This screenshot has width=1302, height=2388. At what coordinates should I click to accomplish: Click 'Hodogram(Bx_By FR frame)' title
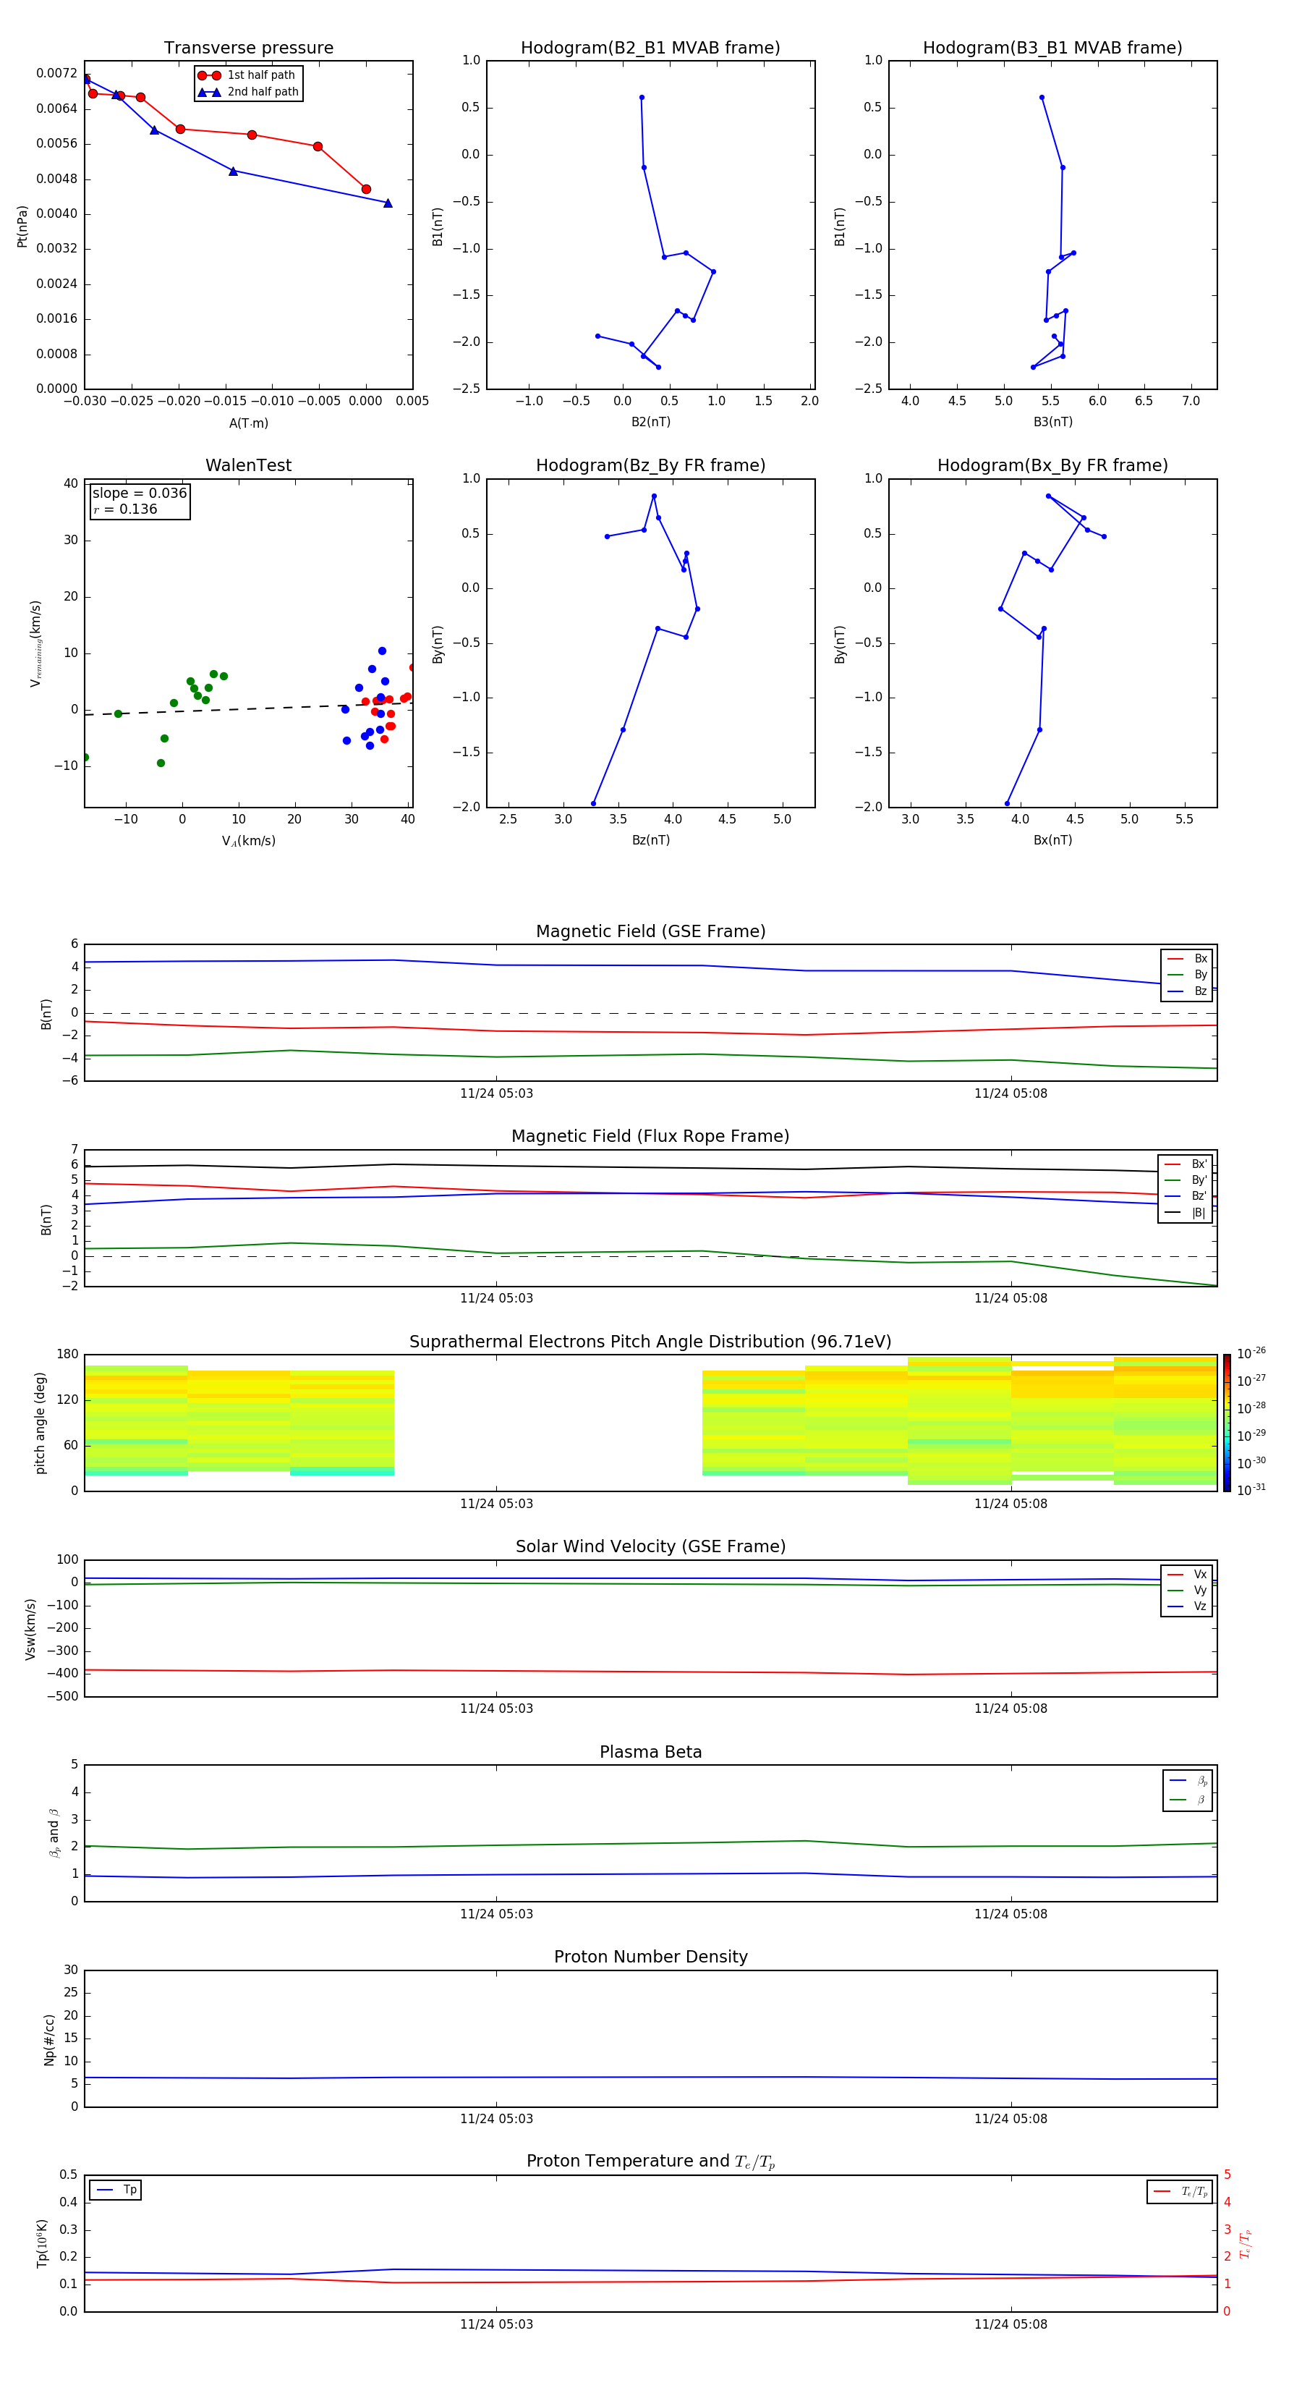click(x=1052, y=465)
